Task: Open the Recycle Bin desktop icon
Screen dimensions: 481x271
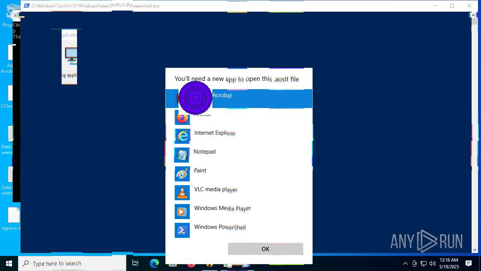Action: point(11,15)
